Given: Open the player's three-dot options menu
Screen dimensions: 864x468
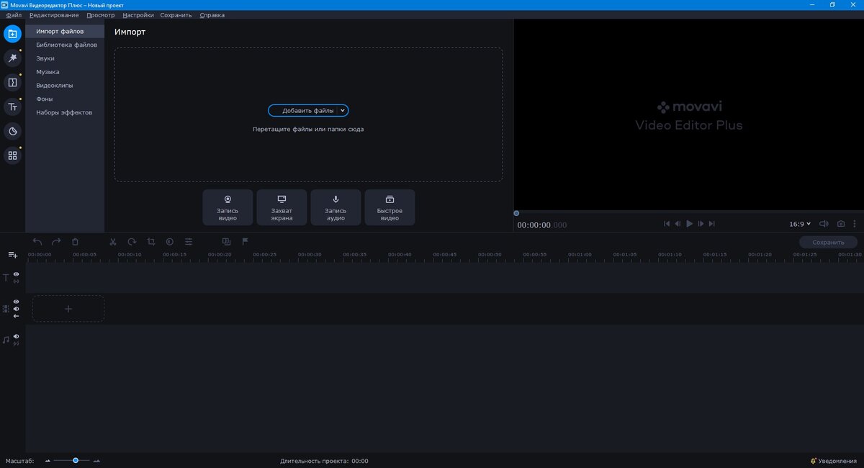Looking at the screenshot, I should coord(855,224).
